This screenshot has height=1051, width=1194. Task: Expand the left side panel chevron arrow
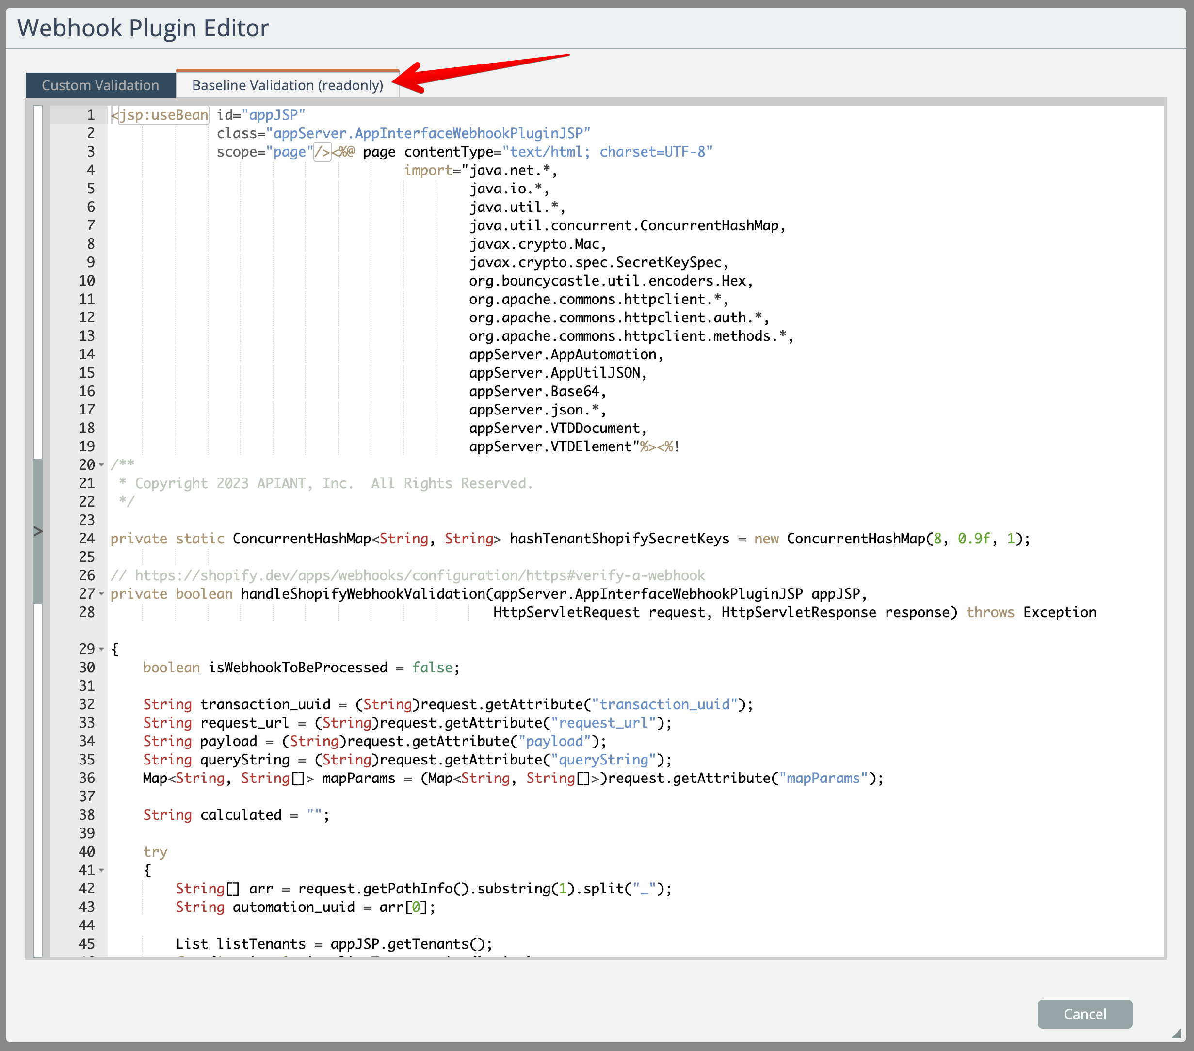pos(38,531)
